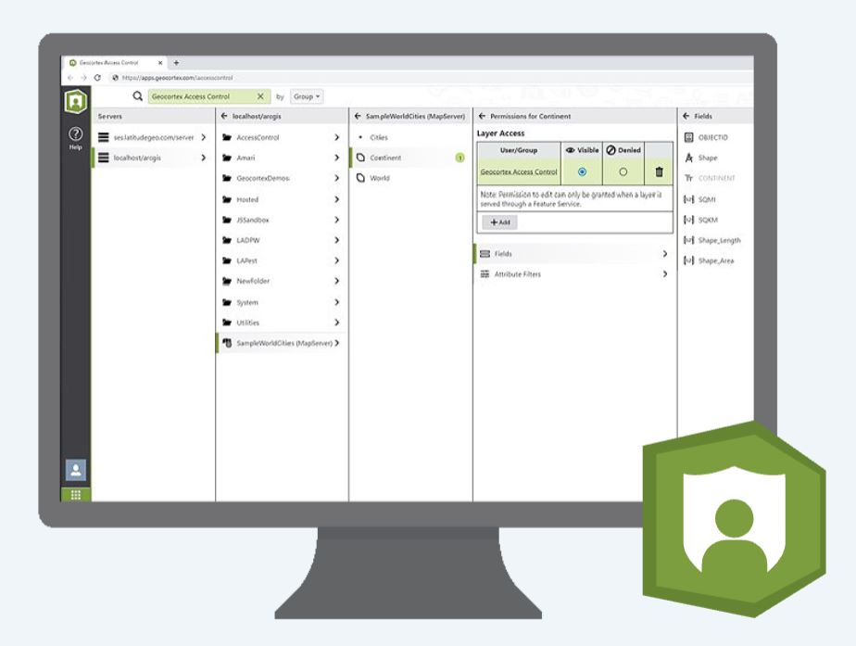Open the Fields section
856x646 pixels.
pos(573,254)
